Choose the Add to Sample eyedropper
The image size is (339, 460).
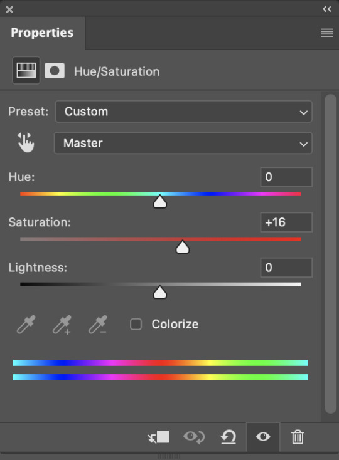[x=62, y=325]
